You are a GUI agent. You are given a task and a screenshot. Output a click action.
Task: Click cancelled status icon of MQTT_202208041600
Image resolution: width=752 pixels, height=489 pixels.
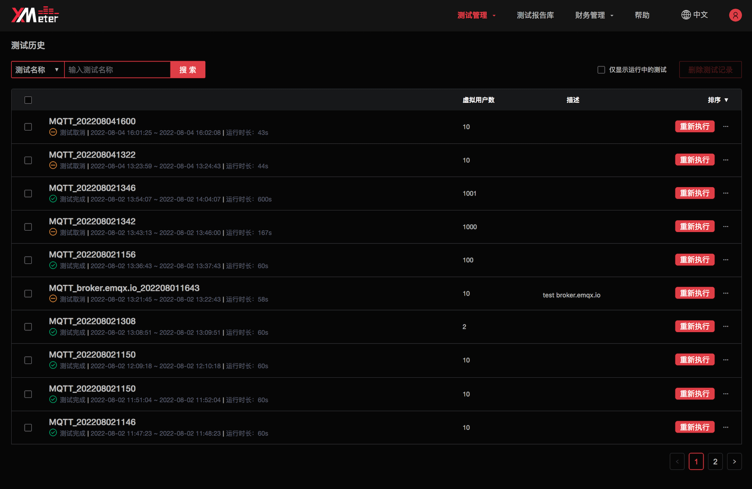point(53,132)
